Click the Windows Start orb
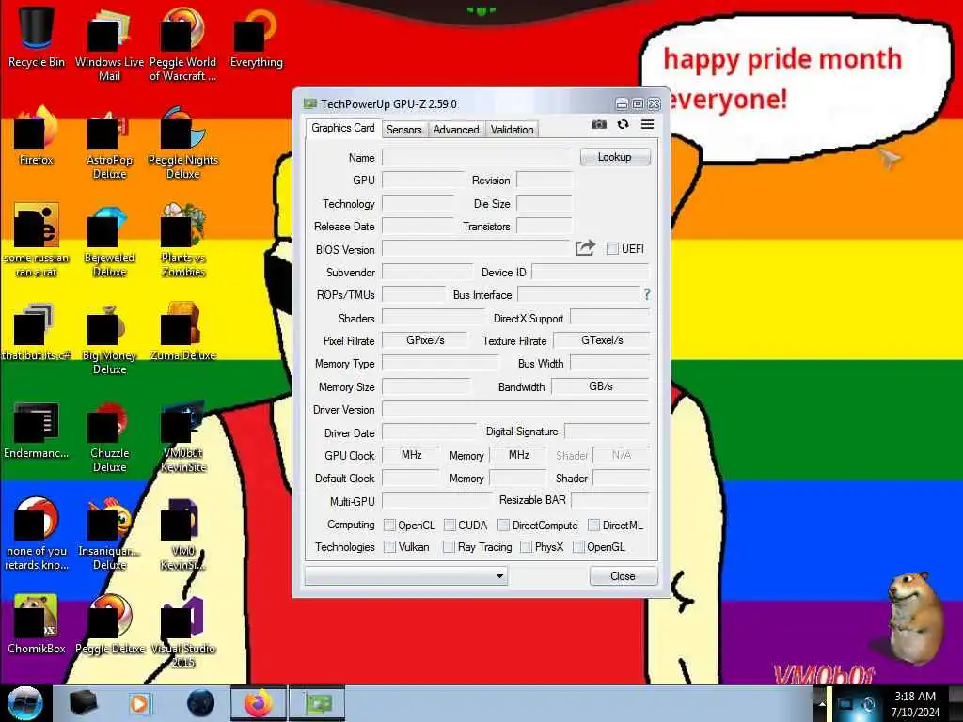The height and width of the screenshot is (722, 963). tap(25, 703)
